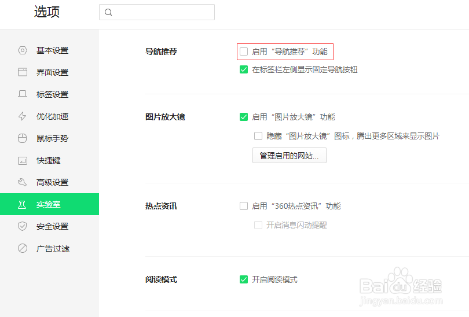Check 隐藏图片放大镜图标 option
This screenshot has height=317, width=469.
(x=258, y=136)
